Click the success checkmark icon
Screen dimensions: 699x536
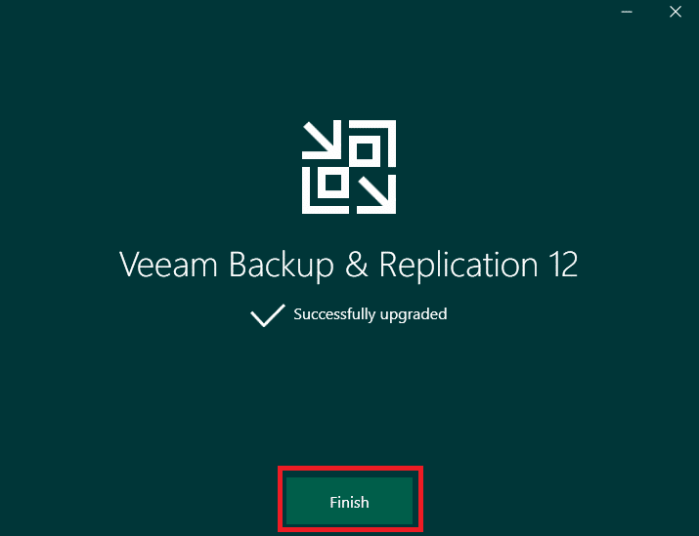268,315
